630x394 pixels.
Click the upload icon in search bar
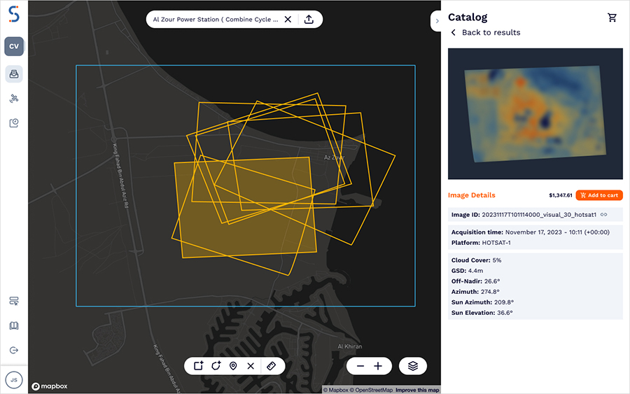[309, 20]
